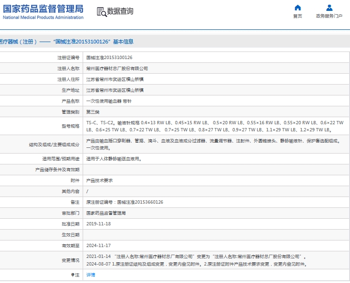Screen dimensions: 350x283
Task: Click the 注册证编号 row label
Action: coord(68,58)
